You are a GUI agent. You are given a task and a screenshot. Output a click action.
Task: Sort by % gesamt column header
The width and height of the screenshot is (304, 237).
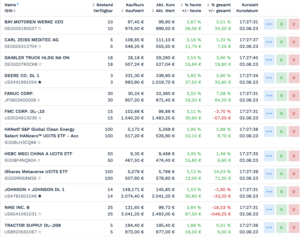(221, 5)
